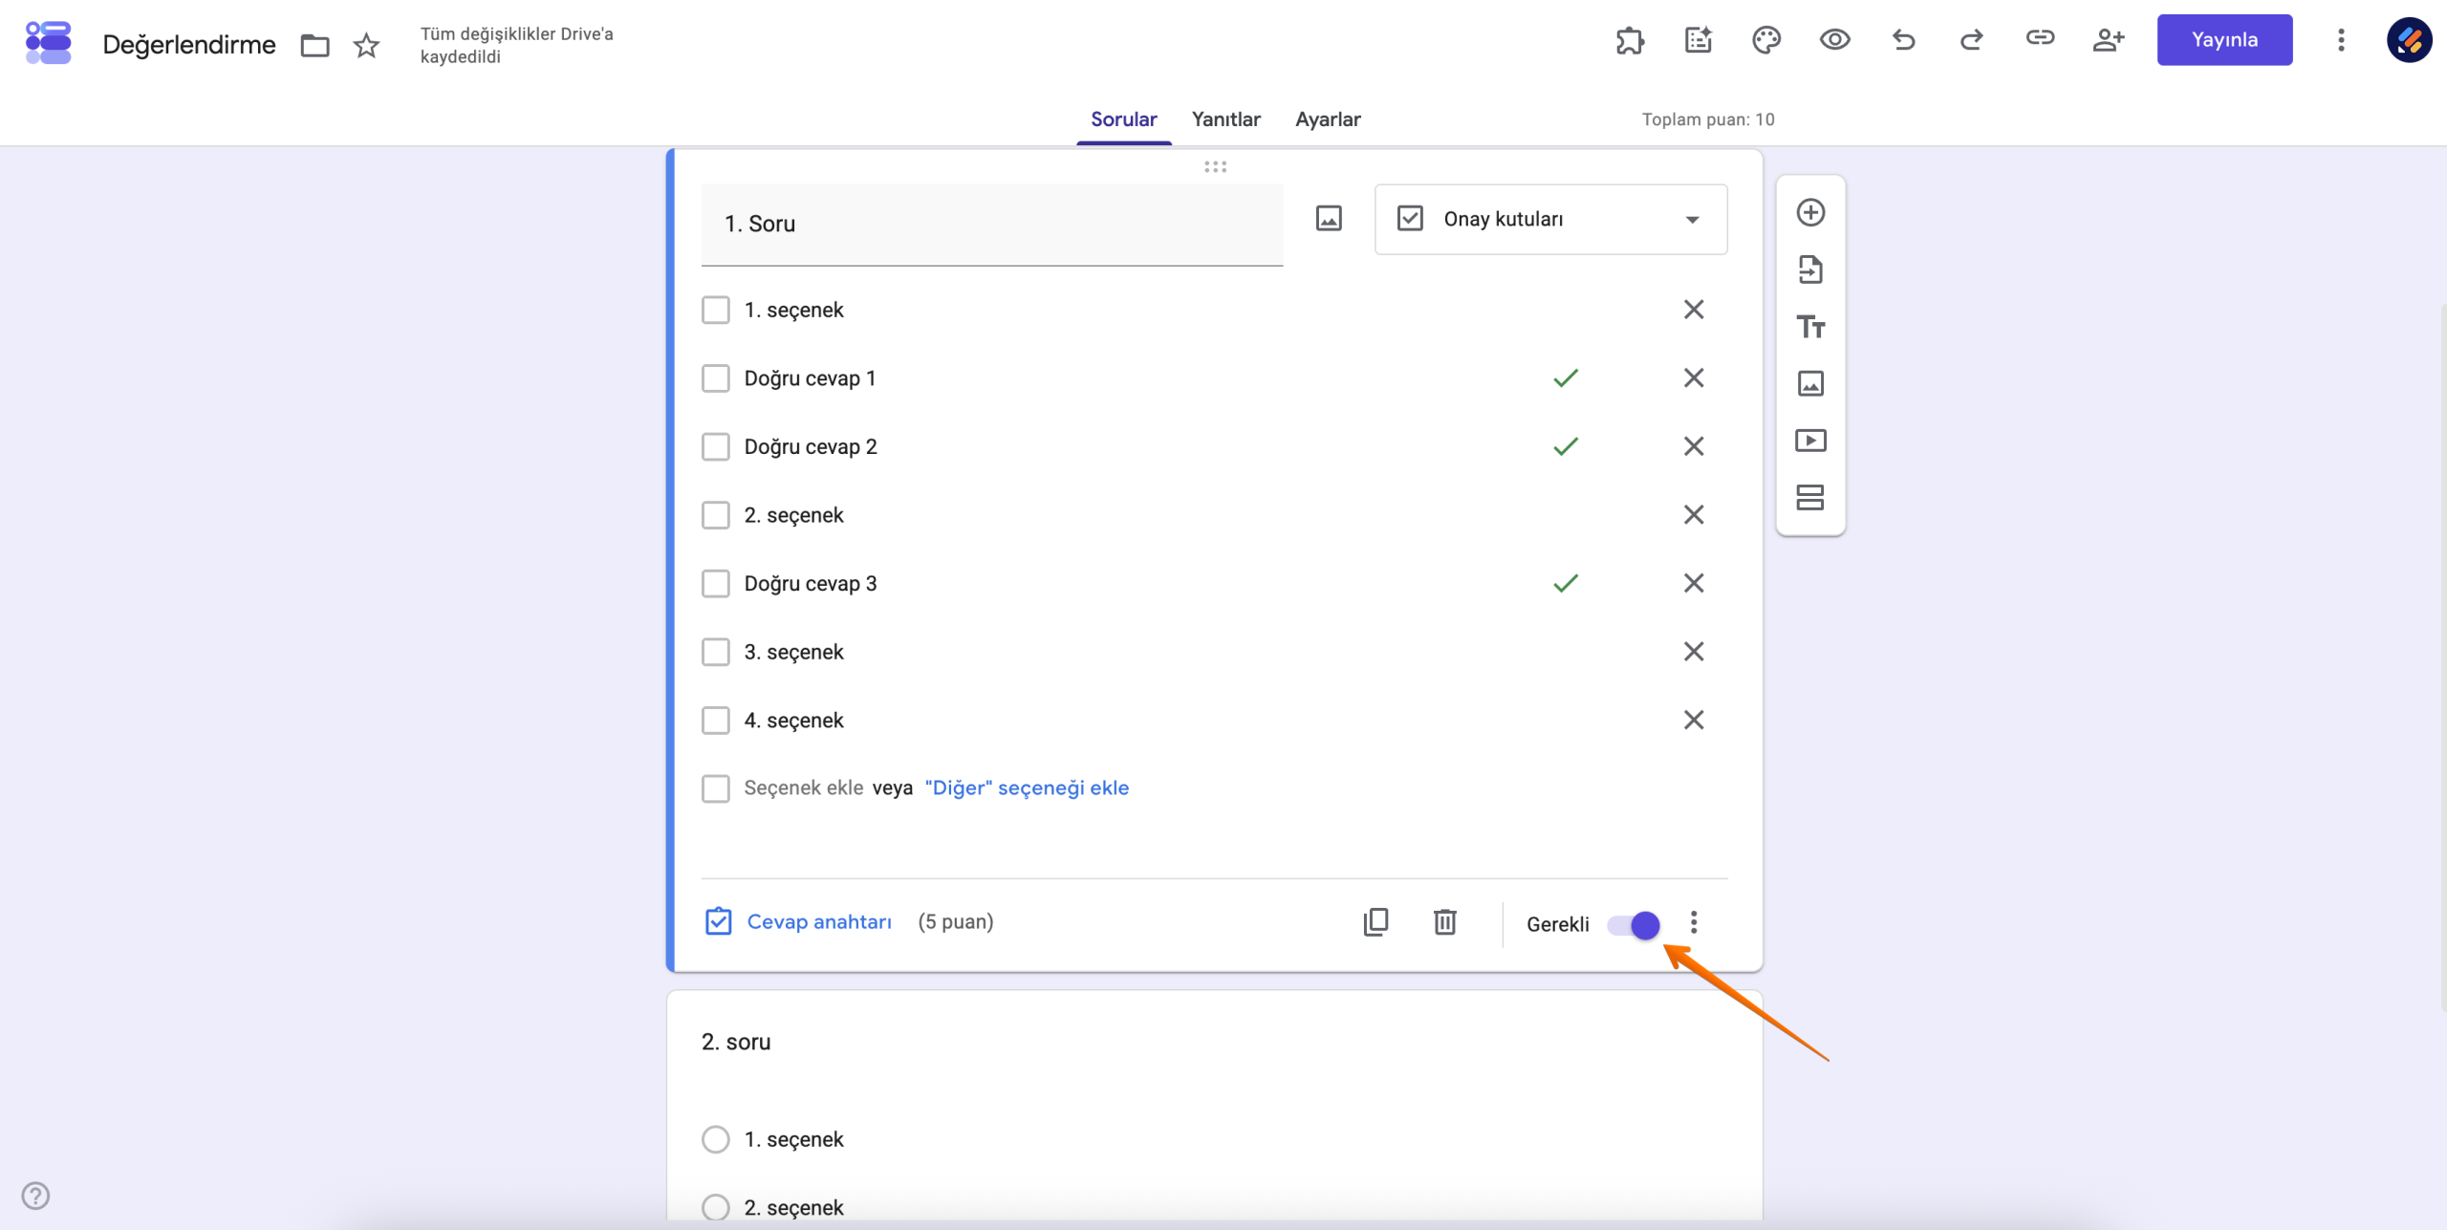Open the checklist sparkle icon in header
The width and height of the screenshot is (2447, 1230).
pyautogui.click(x=1699, y=40)
